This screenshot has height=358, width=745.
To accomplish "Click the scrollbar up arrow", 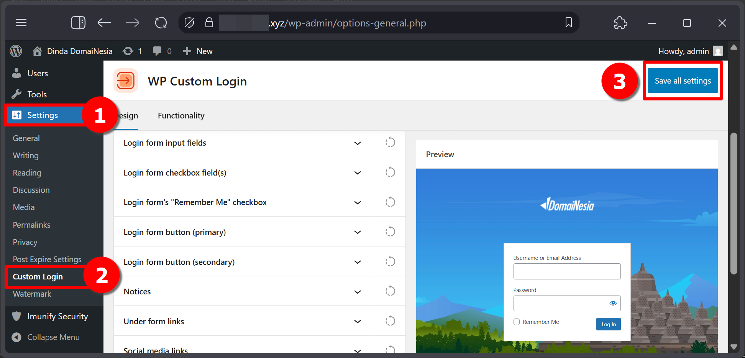I will [x=734, y=47].
